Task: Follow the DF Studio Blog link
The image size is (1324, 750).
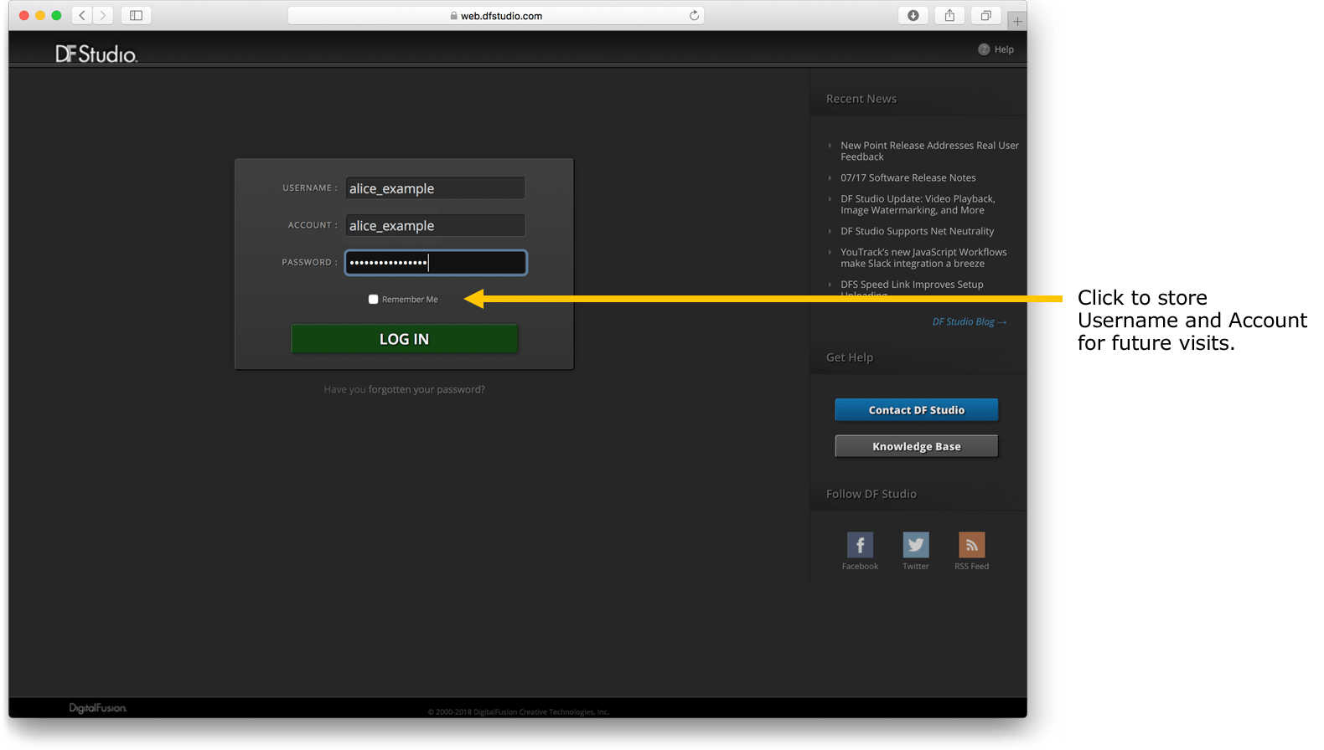Action: (970, 321)
